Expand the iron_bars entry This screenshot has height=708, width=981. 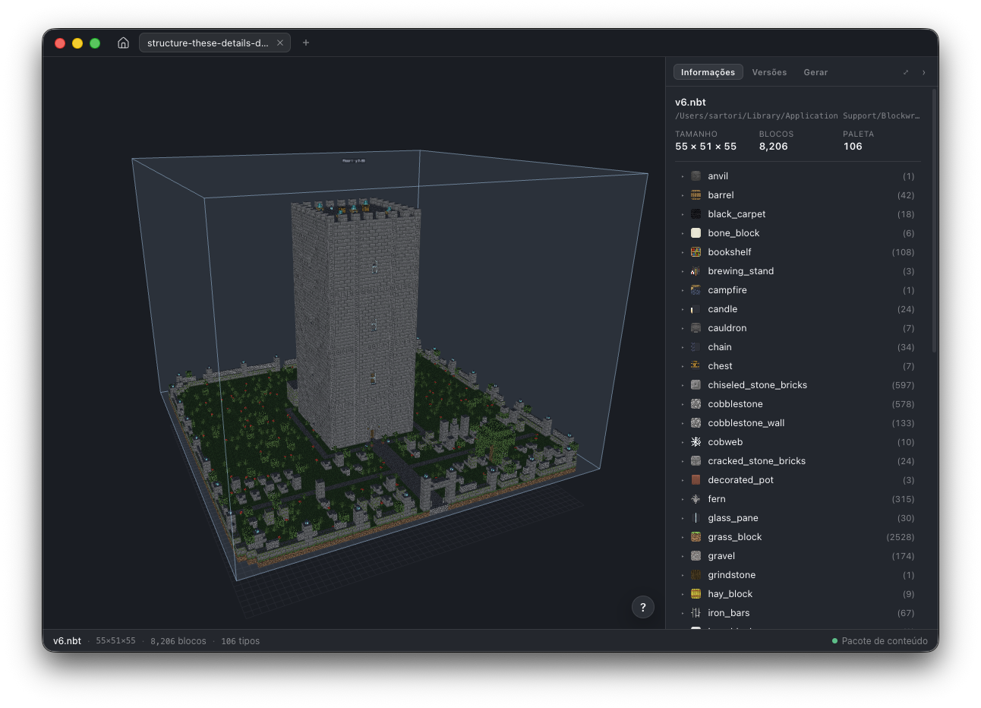click(683, 613)
